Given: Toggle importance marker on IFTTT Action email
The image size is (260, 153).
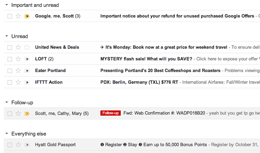Looking at the screenshot, I should pos(27,82).
